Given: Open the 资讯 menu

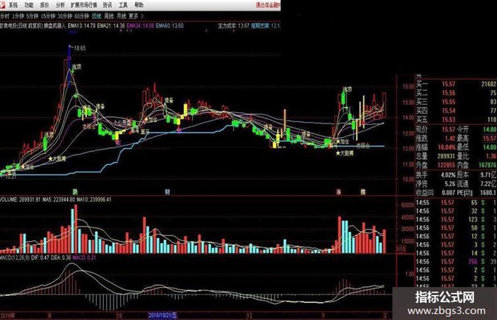Looking at the screenshot, I should (x=107, y=5).
